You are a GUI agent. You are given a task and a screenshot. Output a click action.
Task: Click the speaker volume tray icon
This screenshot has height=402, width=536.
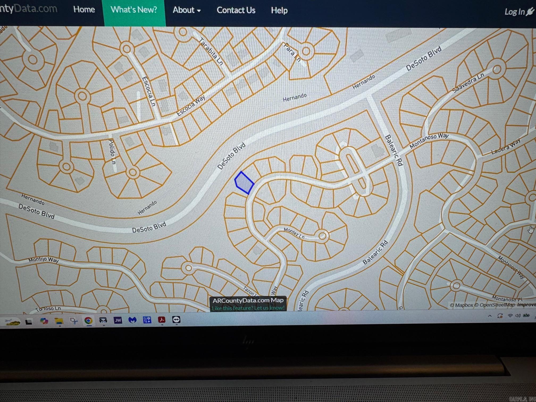click(x=518, y=316)
